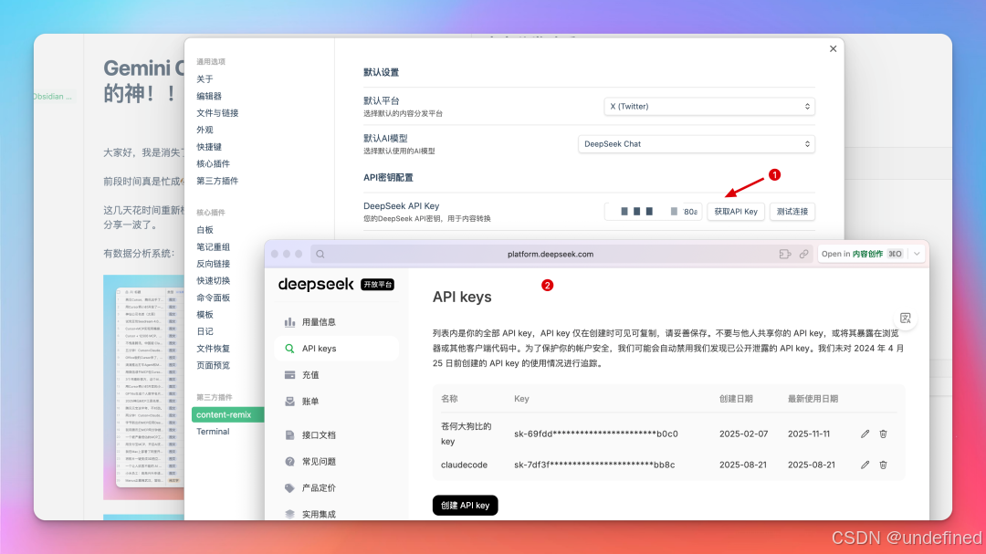
Task: Open the 编辑器 settings tab
Action: [209, 96]
